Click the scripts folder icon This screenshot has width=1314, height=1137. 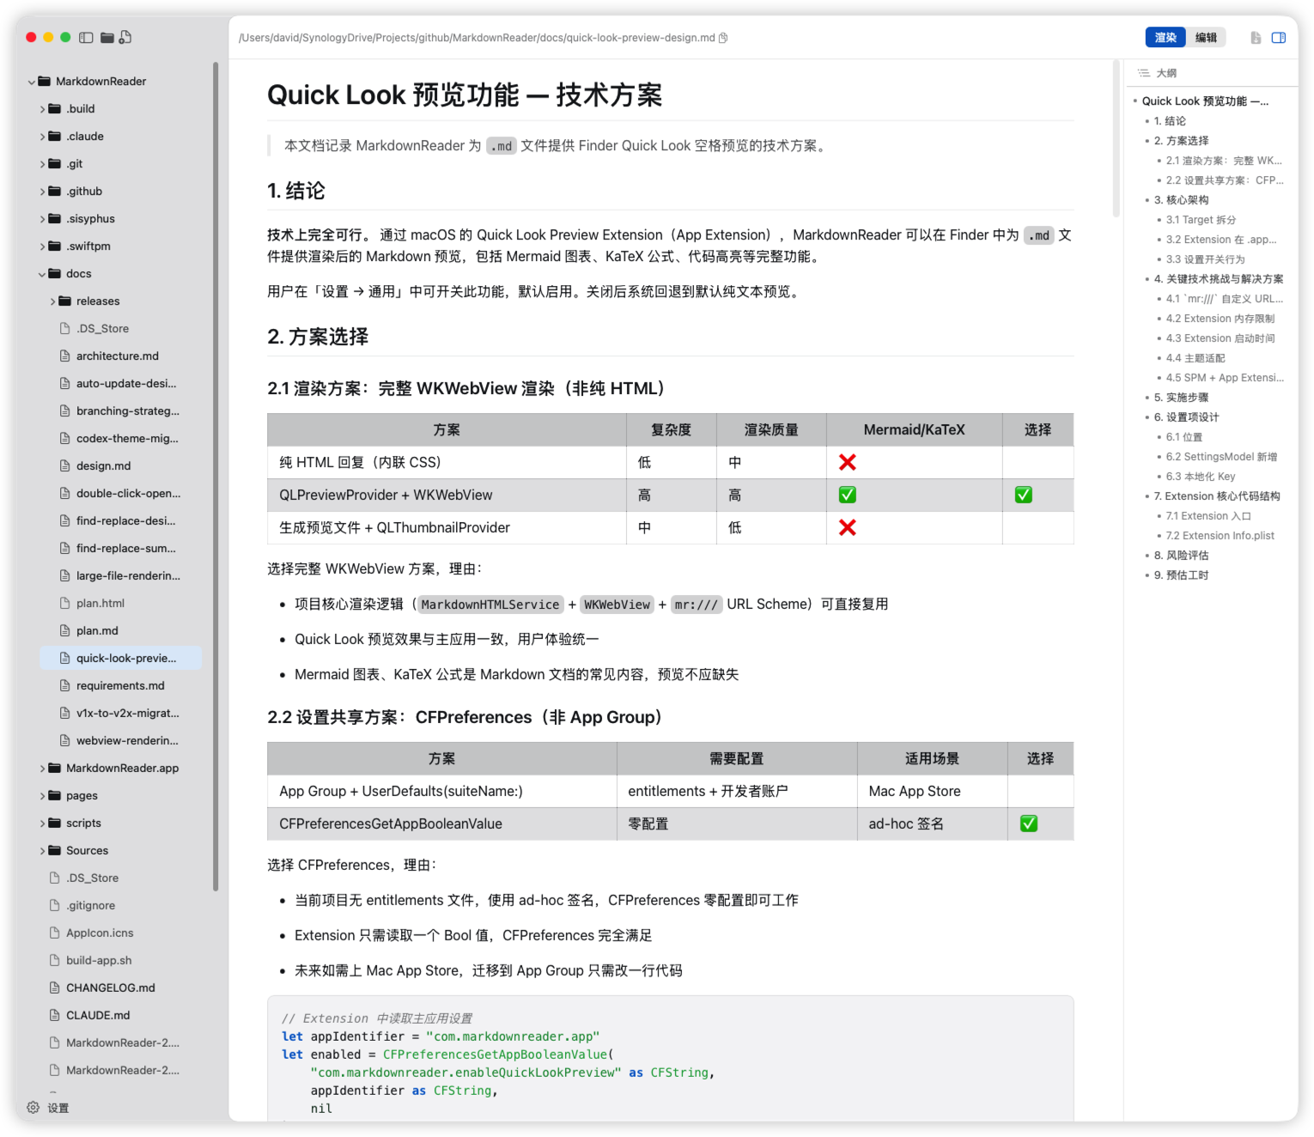pyautogui.click(x=55, y=823)
